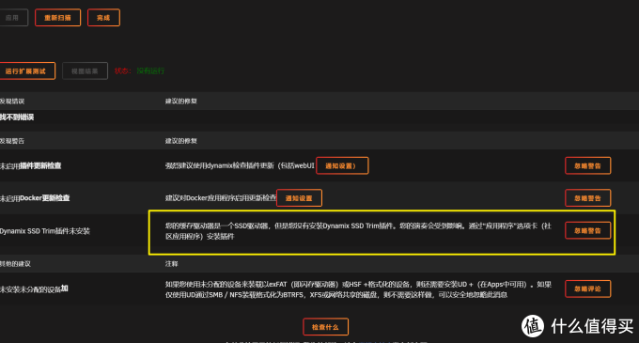Click the 发现警告 column header
This screenshot has height=343, width=639.
coord(12,141)
